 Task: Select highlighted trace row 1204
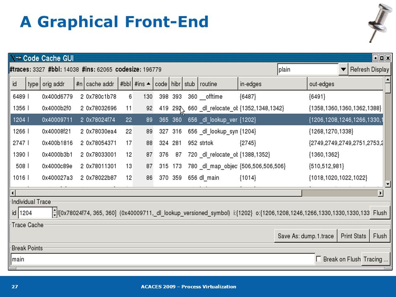point(197,120)
